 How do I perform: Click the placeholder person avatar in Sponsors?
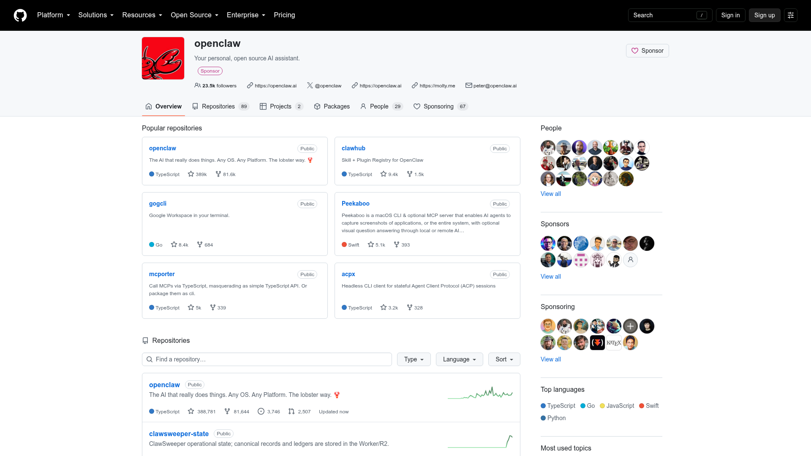coord(630,260)
